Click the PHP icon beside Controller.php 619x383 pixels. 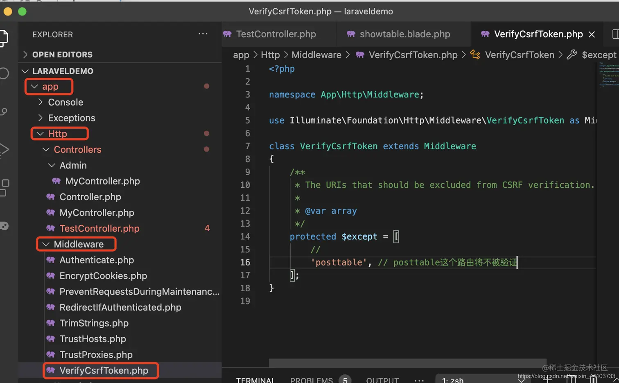point(51,197)
